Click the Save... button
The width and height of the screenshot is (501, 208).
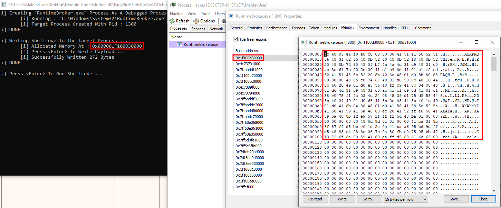[456, 199]
